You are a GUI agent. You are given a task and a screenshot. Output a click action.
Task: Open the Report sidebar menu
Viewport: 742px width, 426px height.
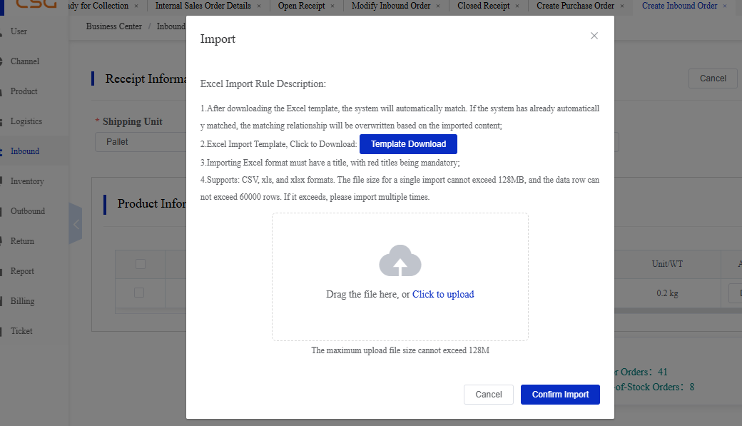[22, 271]
